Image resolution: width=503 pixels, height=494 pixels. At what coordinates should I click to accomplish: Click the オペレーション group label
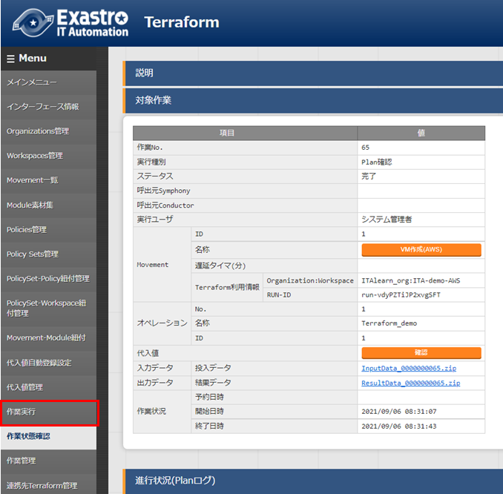point(162,323)
